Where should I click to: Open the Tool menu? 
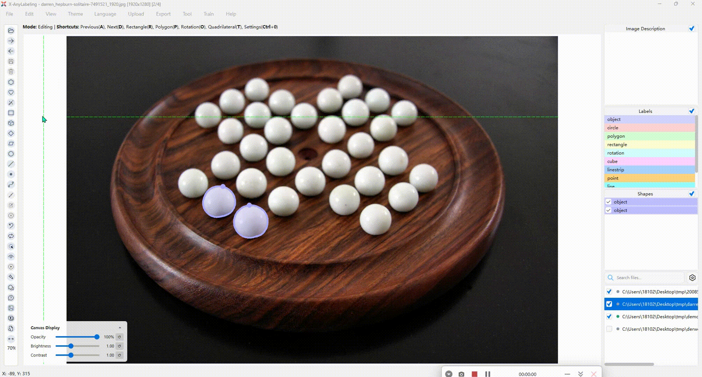click(x=187, y=14)
